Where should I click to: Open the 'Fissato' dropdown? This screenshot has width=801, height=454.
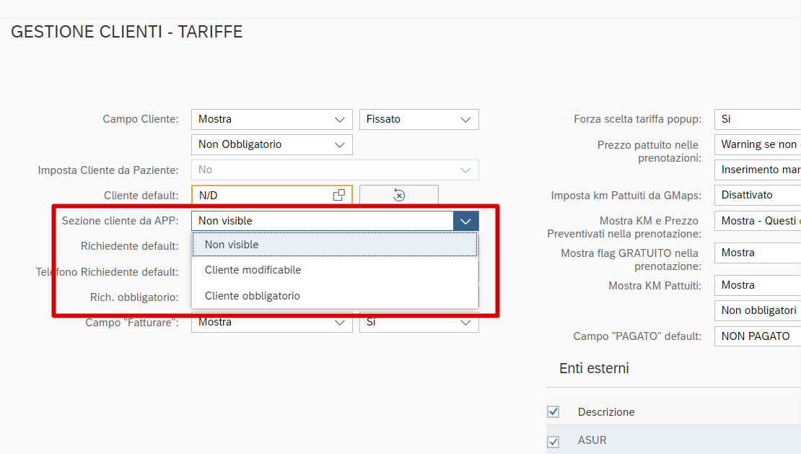point(465,119)
